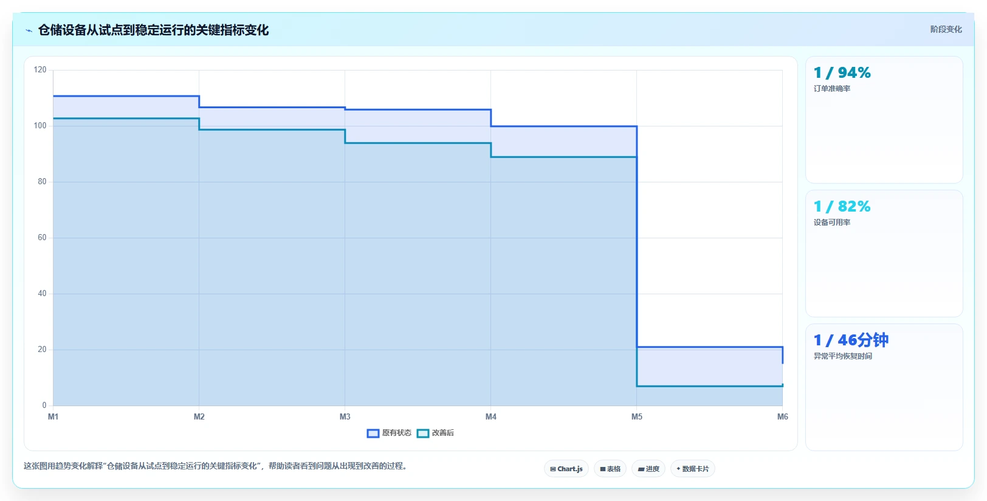Open the 订单准确率 card
The height and width of the screenshot is (501, 987).
click(x=884, y=120)
